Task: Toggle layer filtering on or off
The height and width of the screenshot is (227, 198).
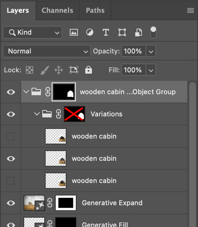Action: pos(153,32)
